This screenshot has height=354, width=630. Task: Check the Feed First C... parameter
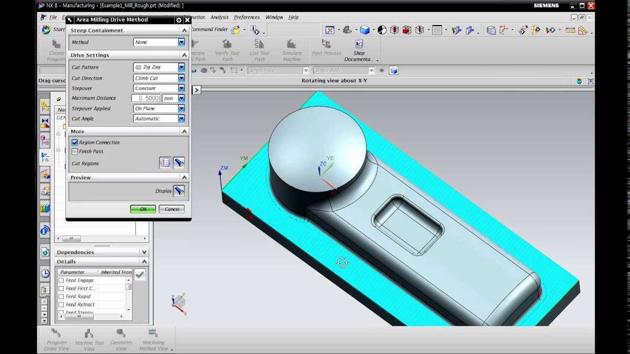pos(61,288)
